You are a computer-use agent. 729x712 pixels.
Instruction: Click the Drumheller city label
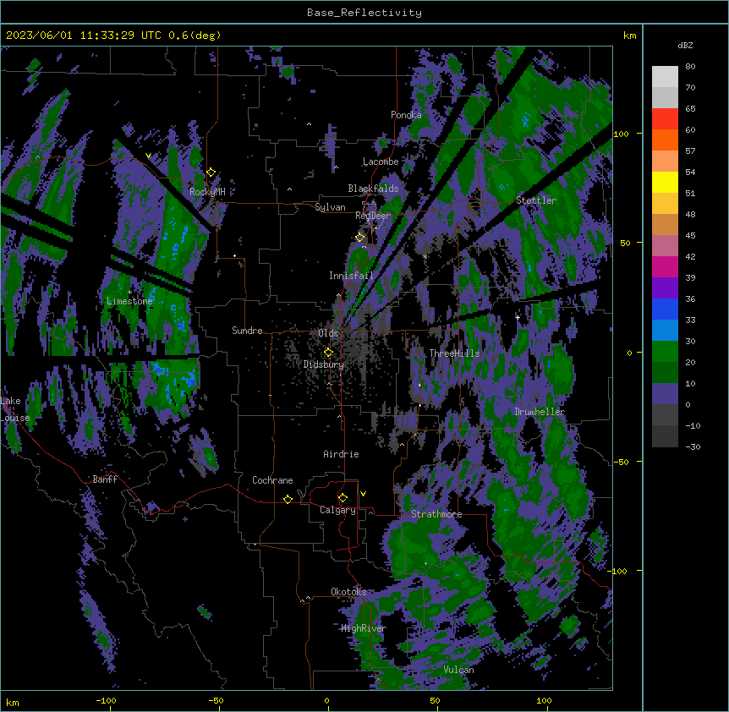(540, 412)
